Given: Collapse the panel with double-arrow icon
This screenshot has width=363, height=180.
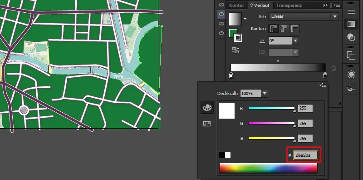Looking at the screenshot, I should (x=325, y=5).
